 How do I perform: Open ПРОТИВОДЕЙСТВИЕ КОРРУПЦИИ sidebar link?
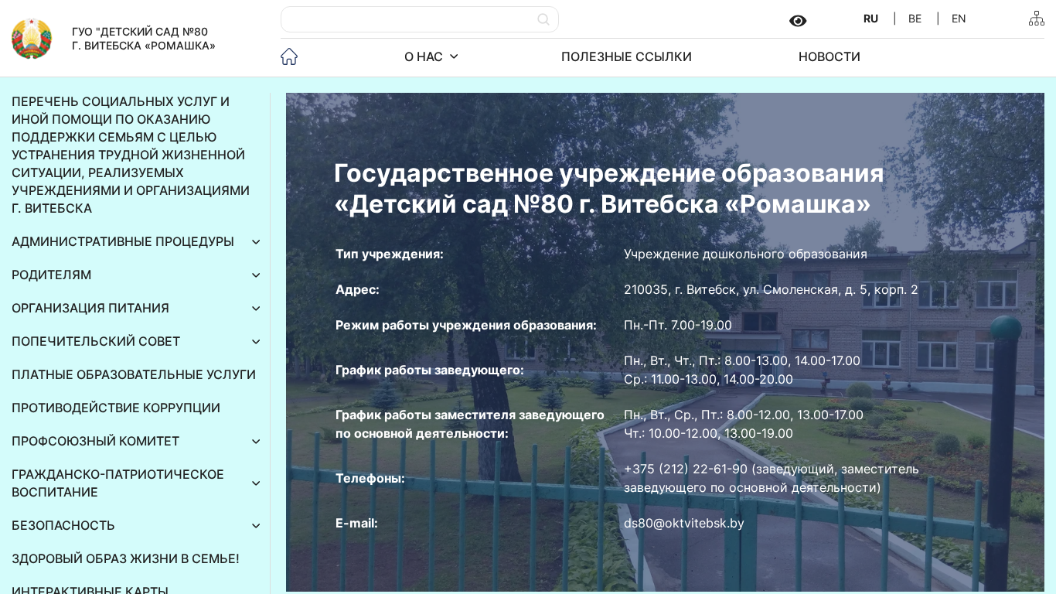[x=116, y=408]
